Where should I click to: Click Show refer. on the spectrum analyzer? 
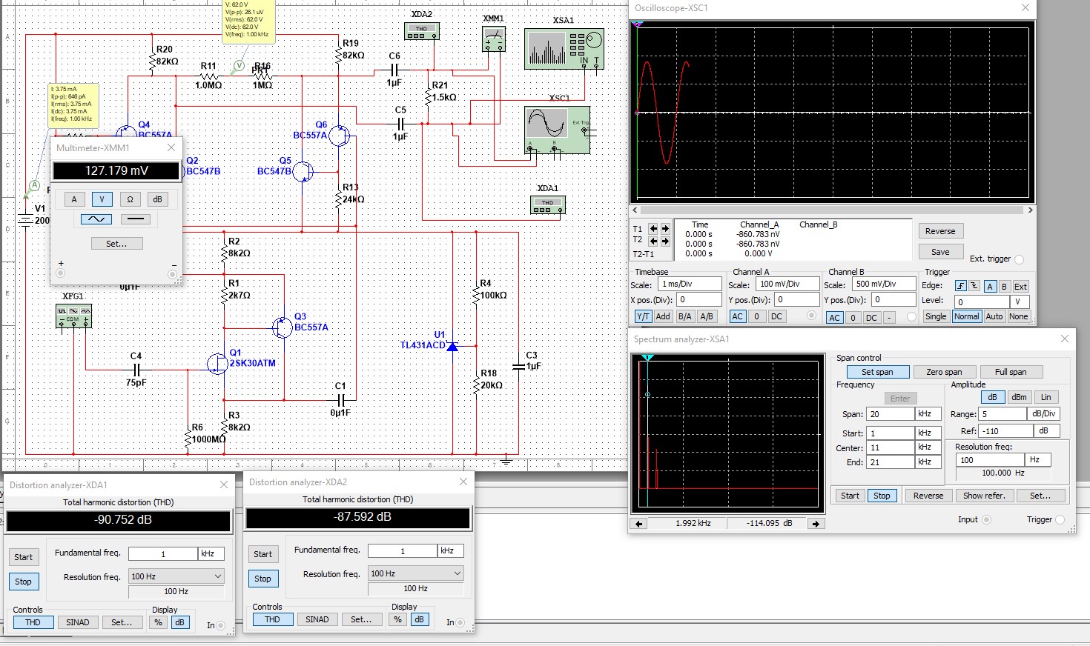click(x=984, y=496)
